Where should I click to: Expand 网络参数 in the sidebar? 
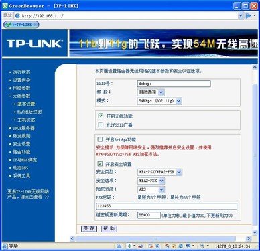point(21,88)
